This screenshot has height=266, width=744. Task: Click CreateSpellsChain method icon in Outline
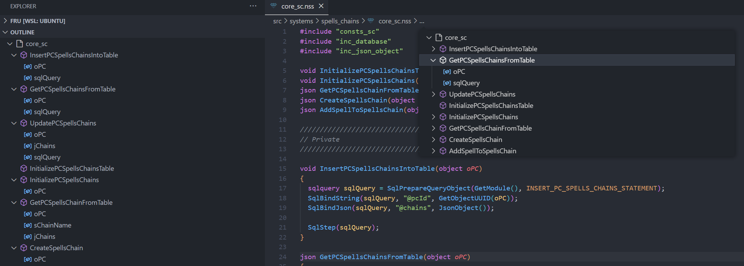24,248
